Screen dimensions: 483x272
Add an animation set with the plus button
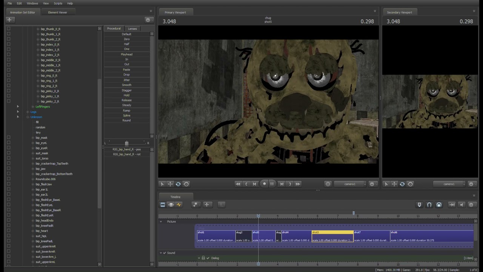tap(10, 20)
